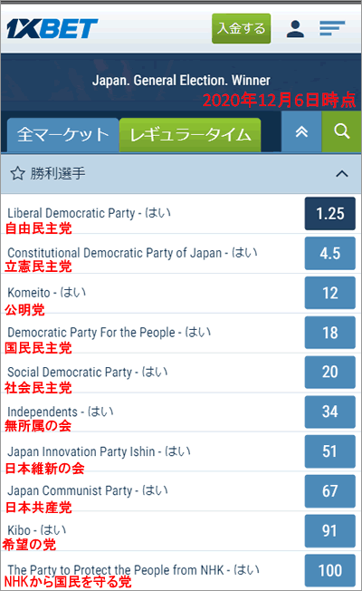Viewport: 362px width, 591px height.
Task: Open the user account profile icon
Action: click(x=295, y=29)
